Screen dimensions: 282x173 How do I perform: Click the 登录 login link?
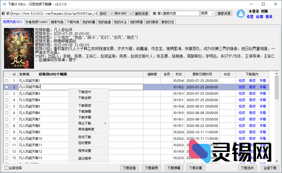(269, 17)
